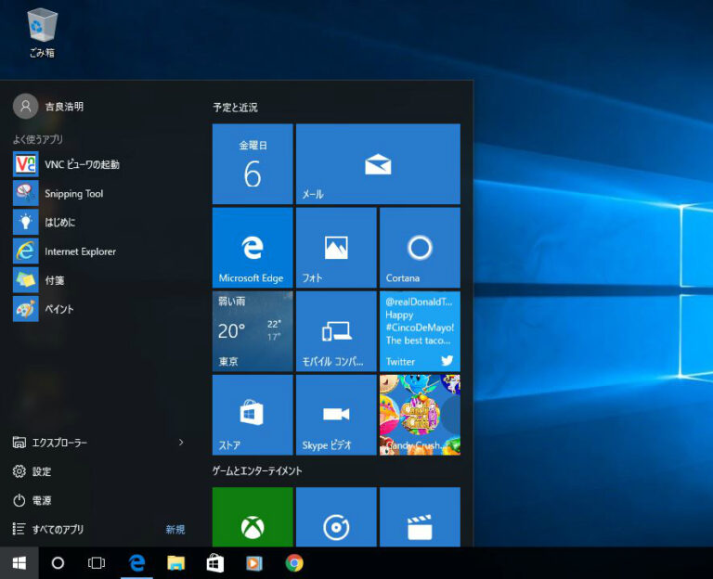713x579 pixels.
Task: Open the Microsoft Edge tile
Action: 253,248
